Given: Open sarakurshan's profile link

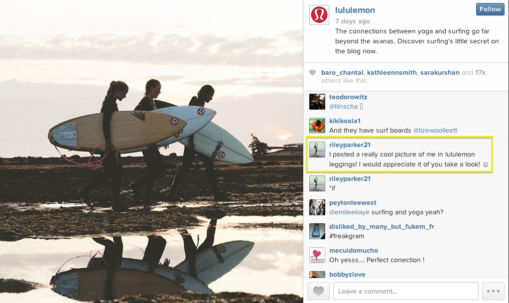Looking at the screenshot, I should pos(440,72).
